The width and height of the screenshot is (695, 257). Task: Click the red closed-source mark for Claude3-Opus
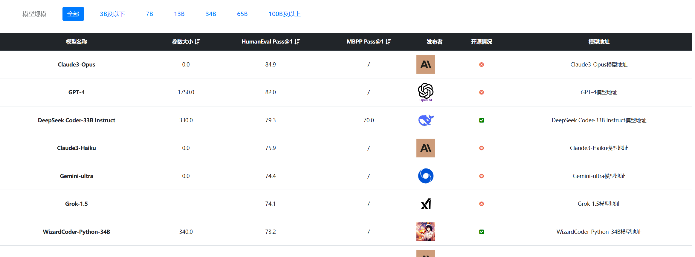click(x=482, y=64)
